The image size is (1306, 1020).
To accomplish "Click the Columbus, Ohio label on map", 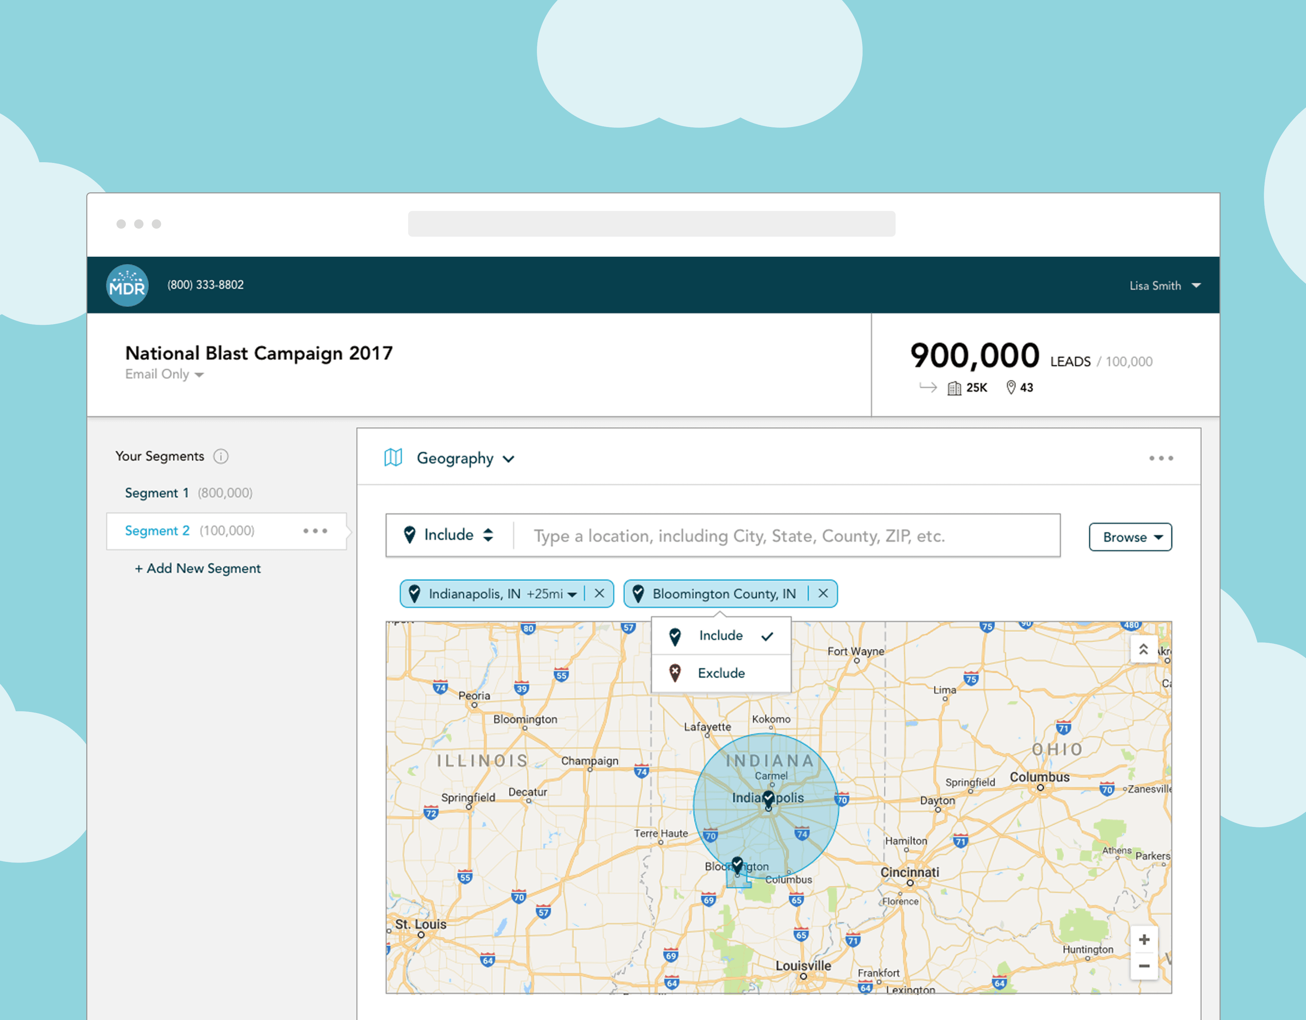I will [x=1039, y=777].
